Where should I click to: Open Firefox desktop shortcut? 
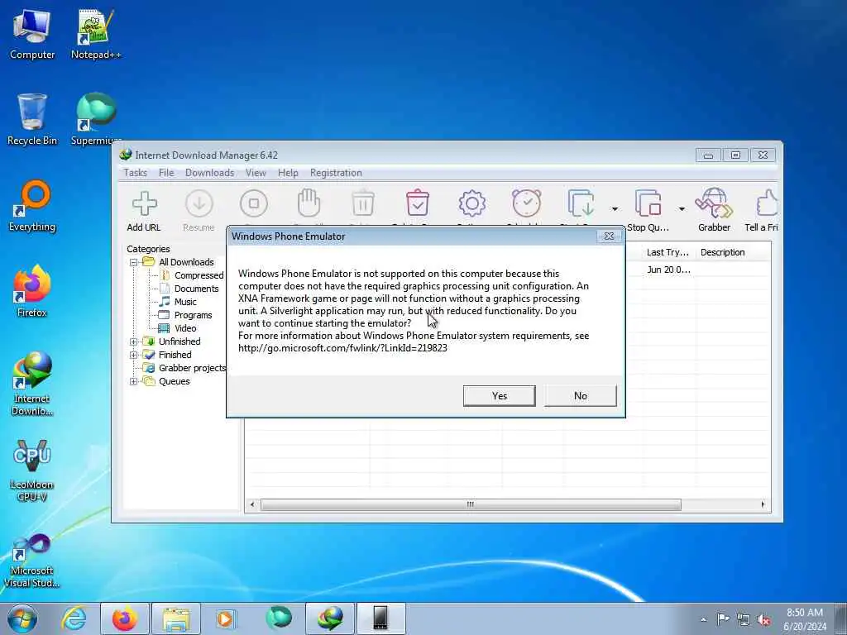[x=32, y=291]
